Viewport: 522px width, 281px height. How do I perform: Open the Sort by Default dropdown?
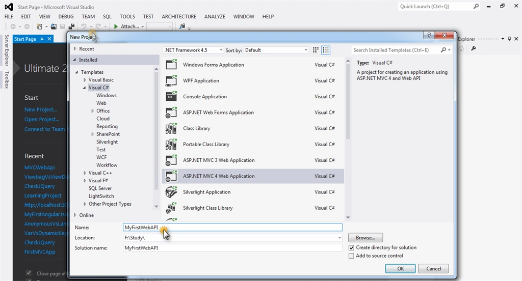(276, 50)
